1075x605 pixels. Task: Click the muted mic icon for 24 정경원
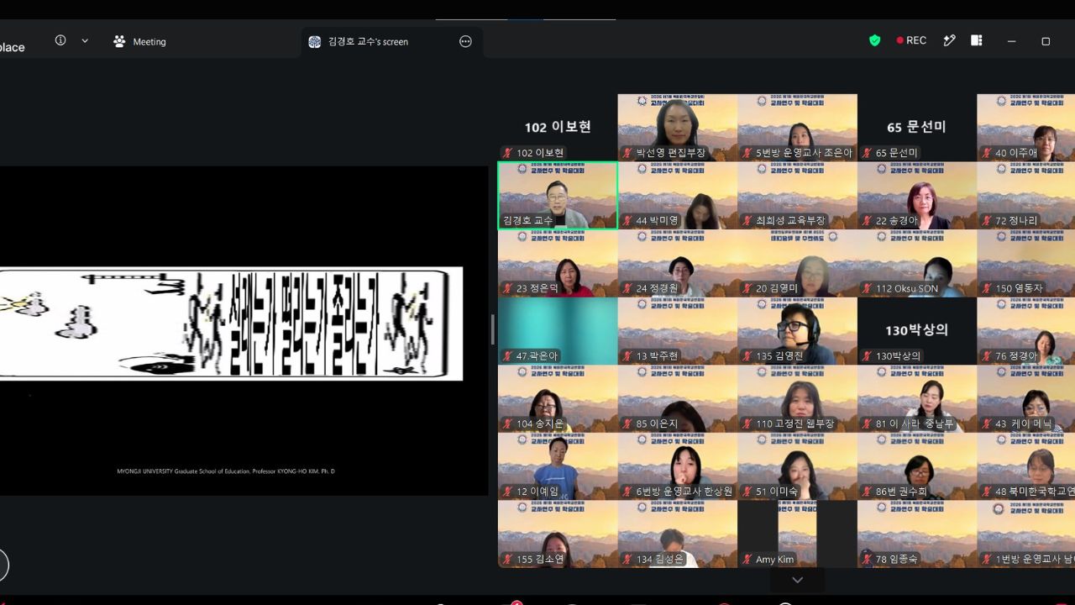coord(627,288)
